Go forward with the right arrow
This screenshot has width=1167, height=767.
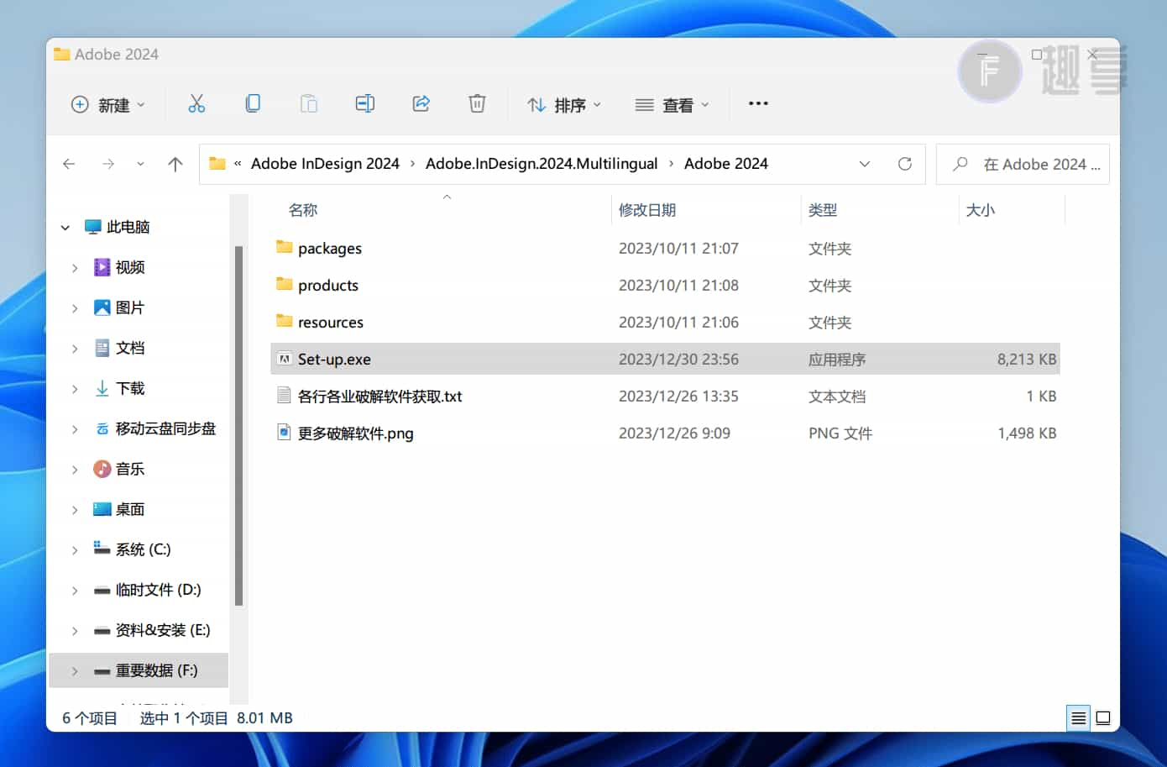pos(107,164)
